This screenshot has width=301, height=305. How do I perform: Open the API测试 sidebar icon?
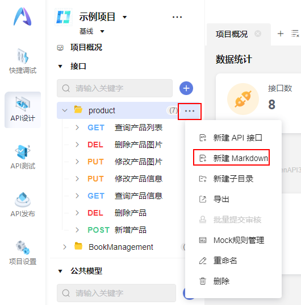pyautogui.click(x=23, y=157)
